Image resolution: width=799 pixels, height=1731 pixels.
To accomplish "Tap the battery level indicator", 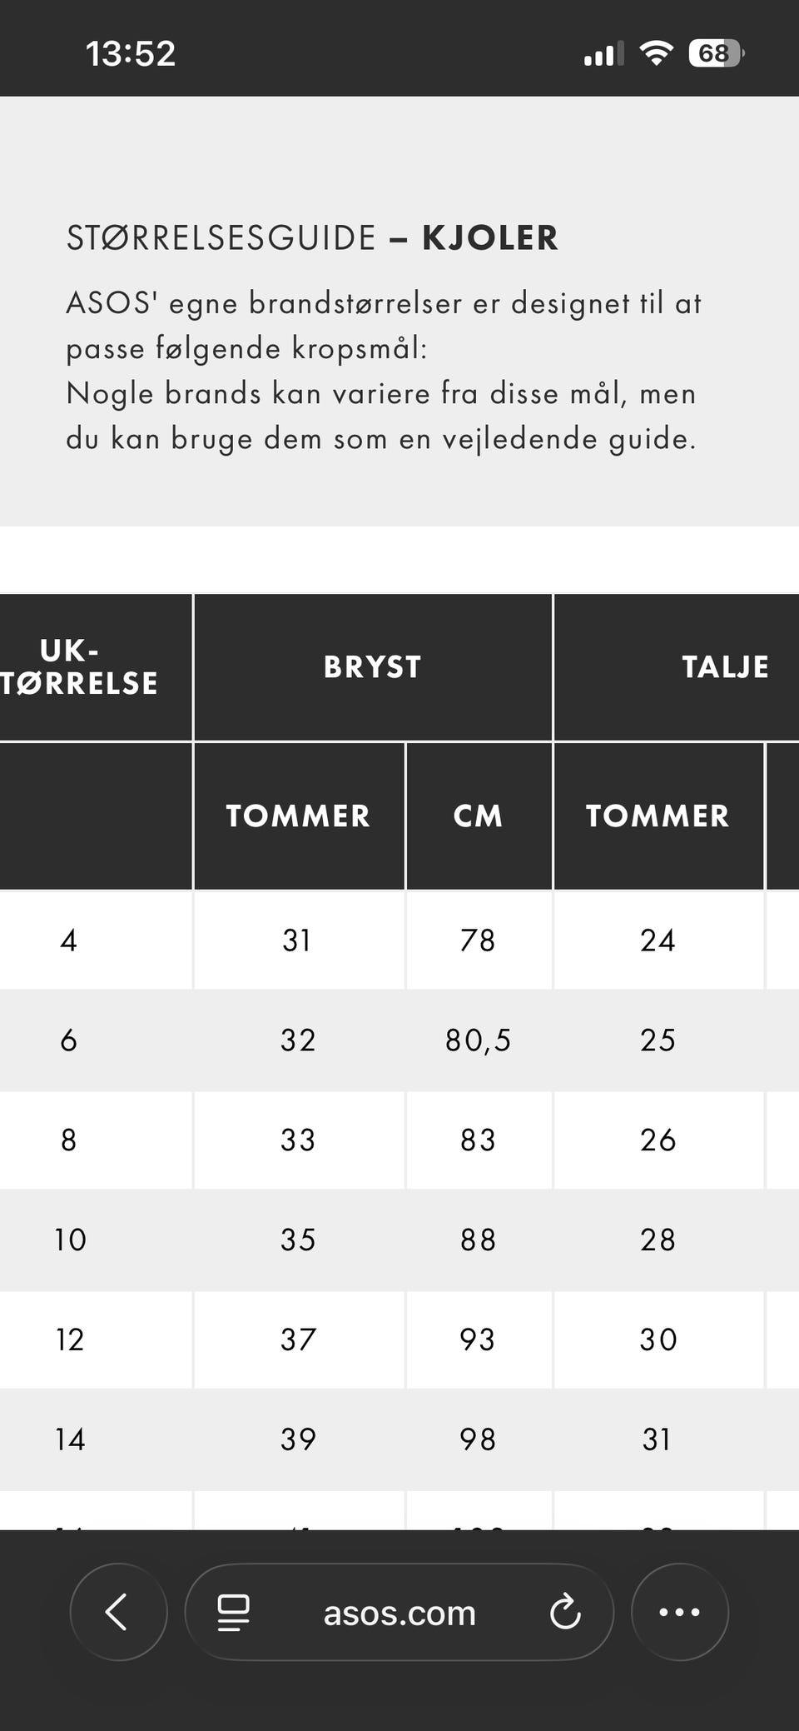I will [716, 53].
